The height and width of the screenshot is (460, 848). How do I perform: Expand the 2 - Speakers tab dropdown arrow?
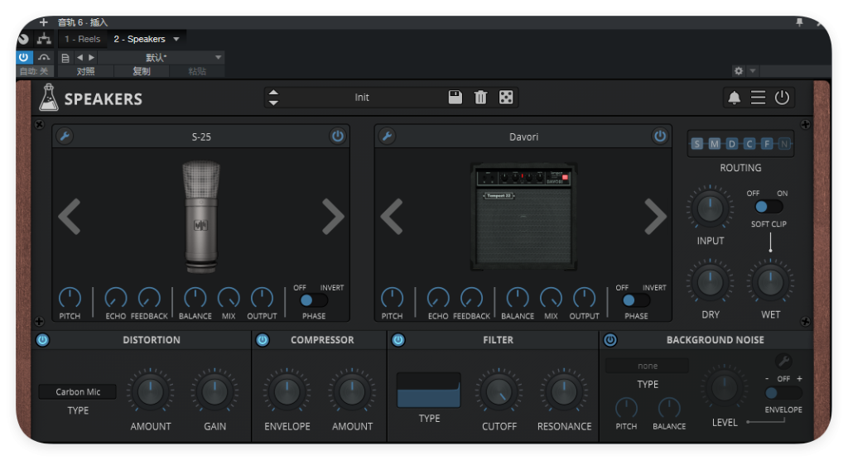(x=176, y=39)
